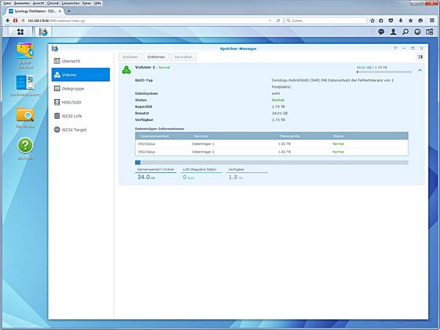
Task: Reload the page with the refresh icon
Action: point(279,21)
